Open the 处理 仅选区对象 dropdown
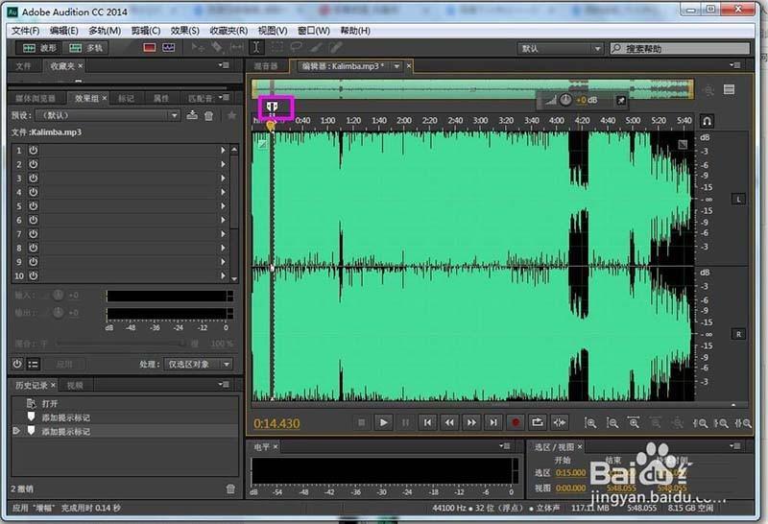The height and width of the screenshot is (524, 768). pyautogui.click(x=199, y=365)
